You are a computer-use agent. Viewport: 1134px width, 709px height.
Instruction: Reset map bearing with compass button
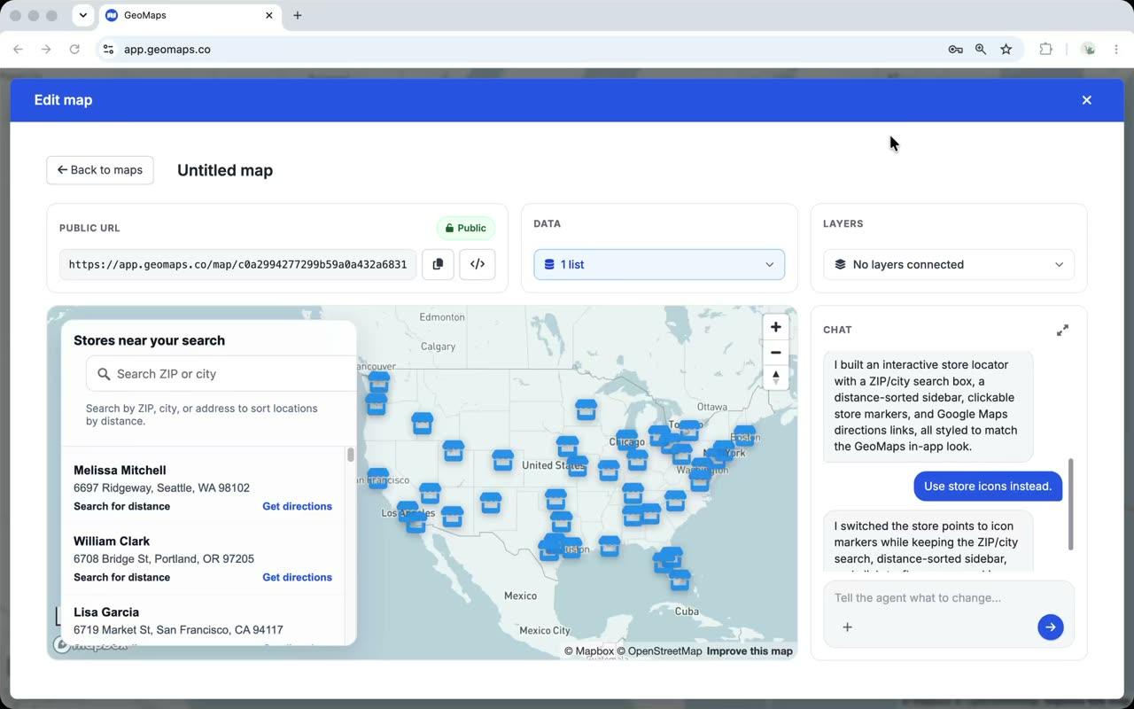coord(775,377)
